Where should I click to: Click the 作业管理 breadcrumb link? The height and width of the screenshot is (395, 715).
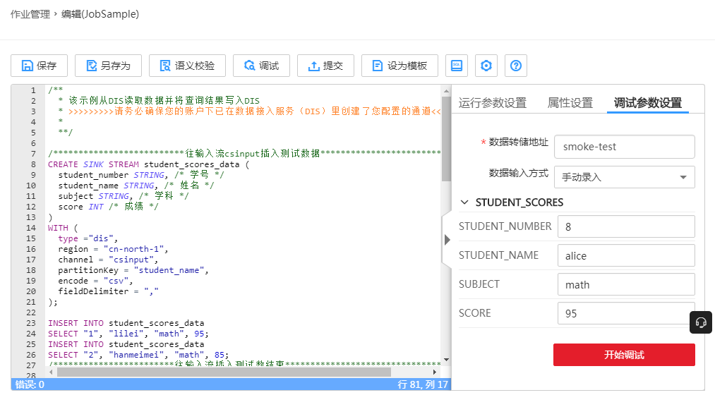click(30, 14)
